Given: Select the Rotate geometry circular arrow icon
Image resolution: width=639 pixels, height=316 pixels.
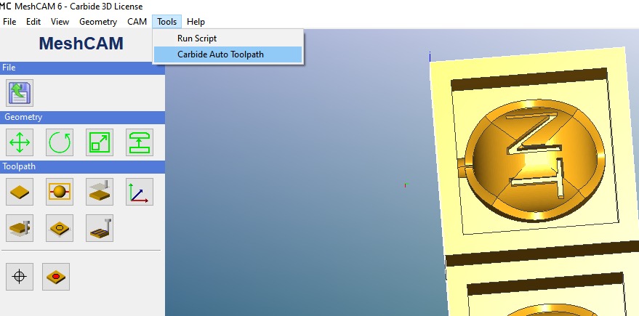Looking at the screenshot, I should click(x=60, y=142).
